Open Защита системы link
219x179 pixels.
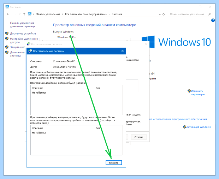(18, 47)
